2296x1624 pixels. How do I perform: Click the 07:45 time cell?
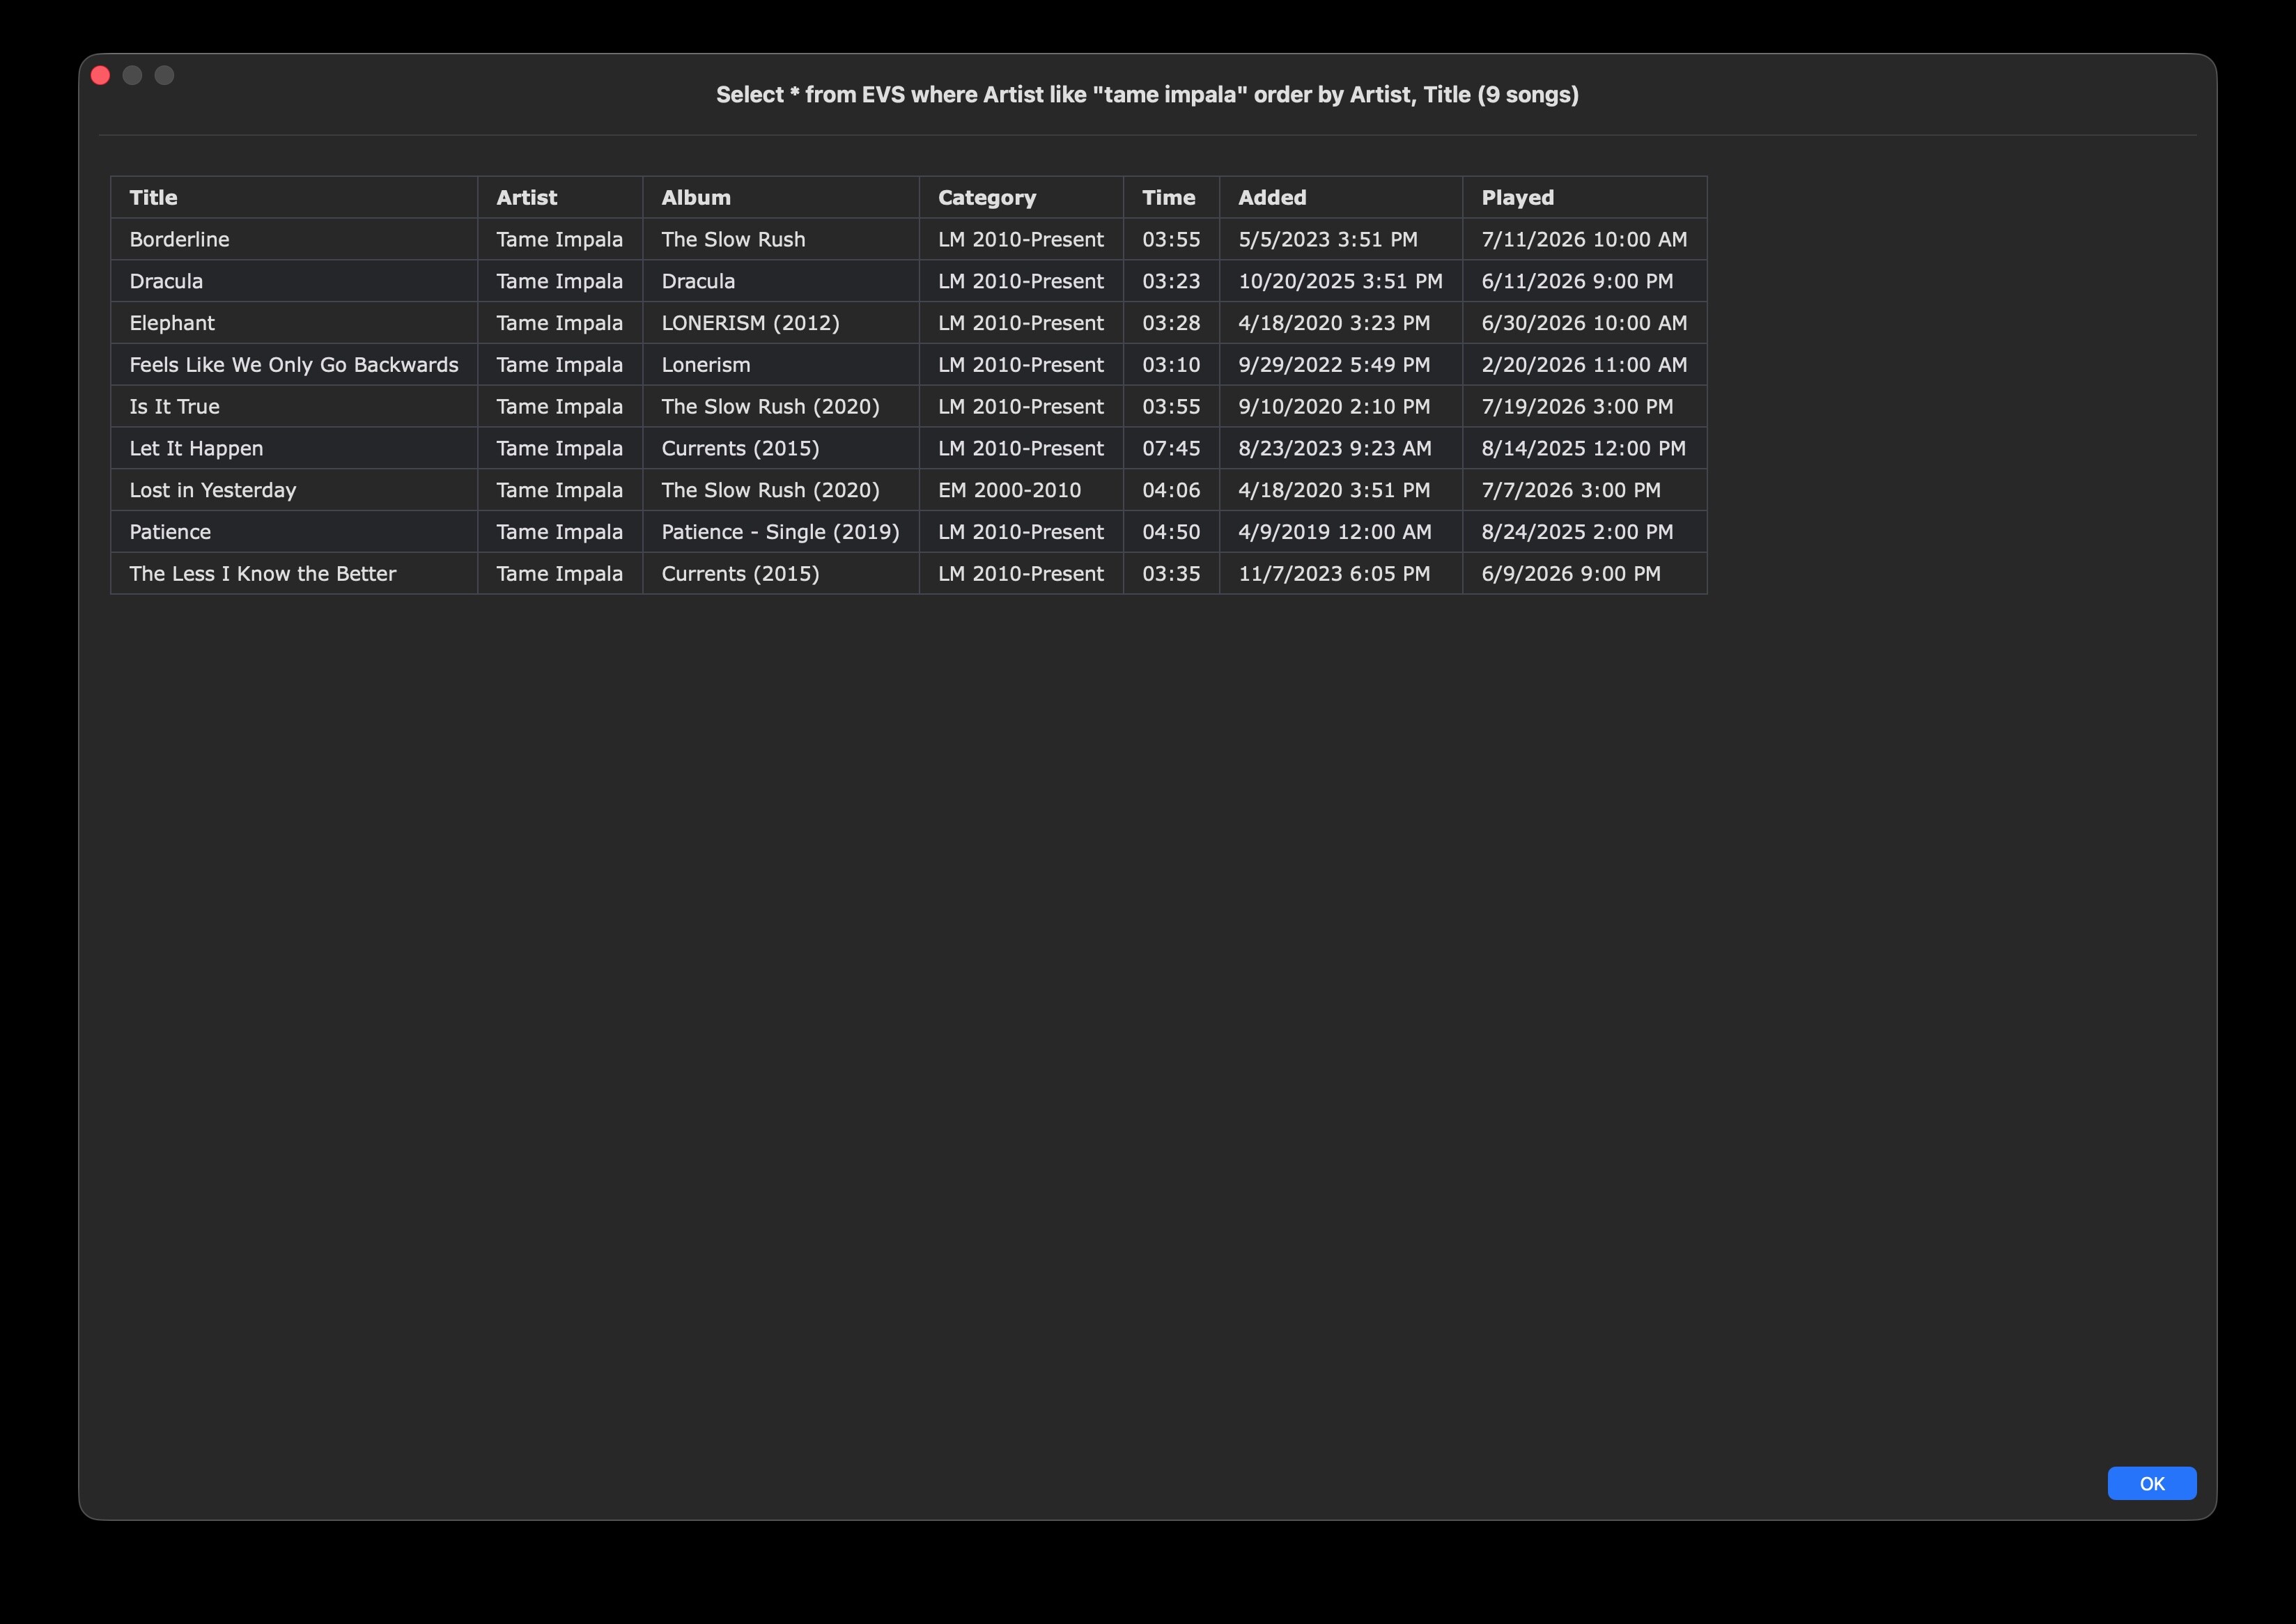click(1171, 449)
